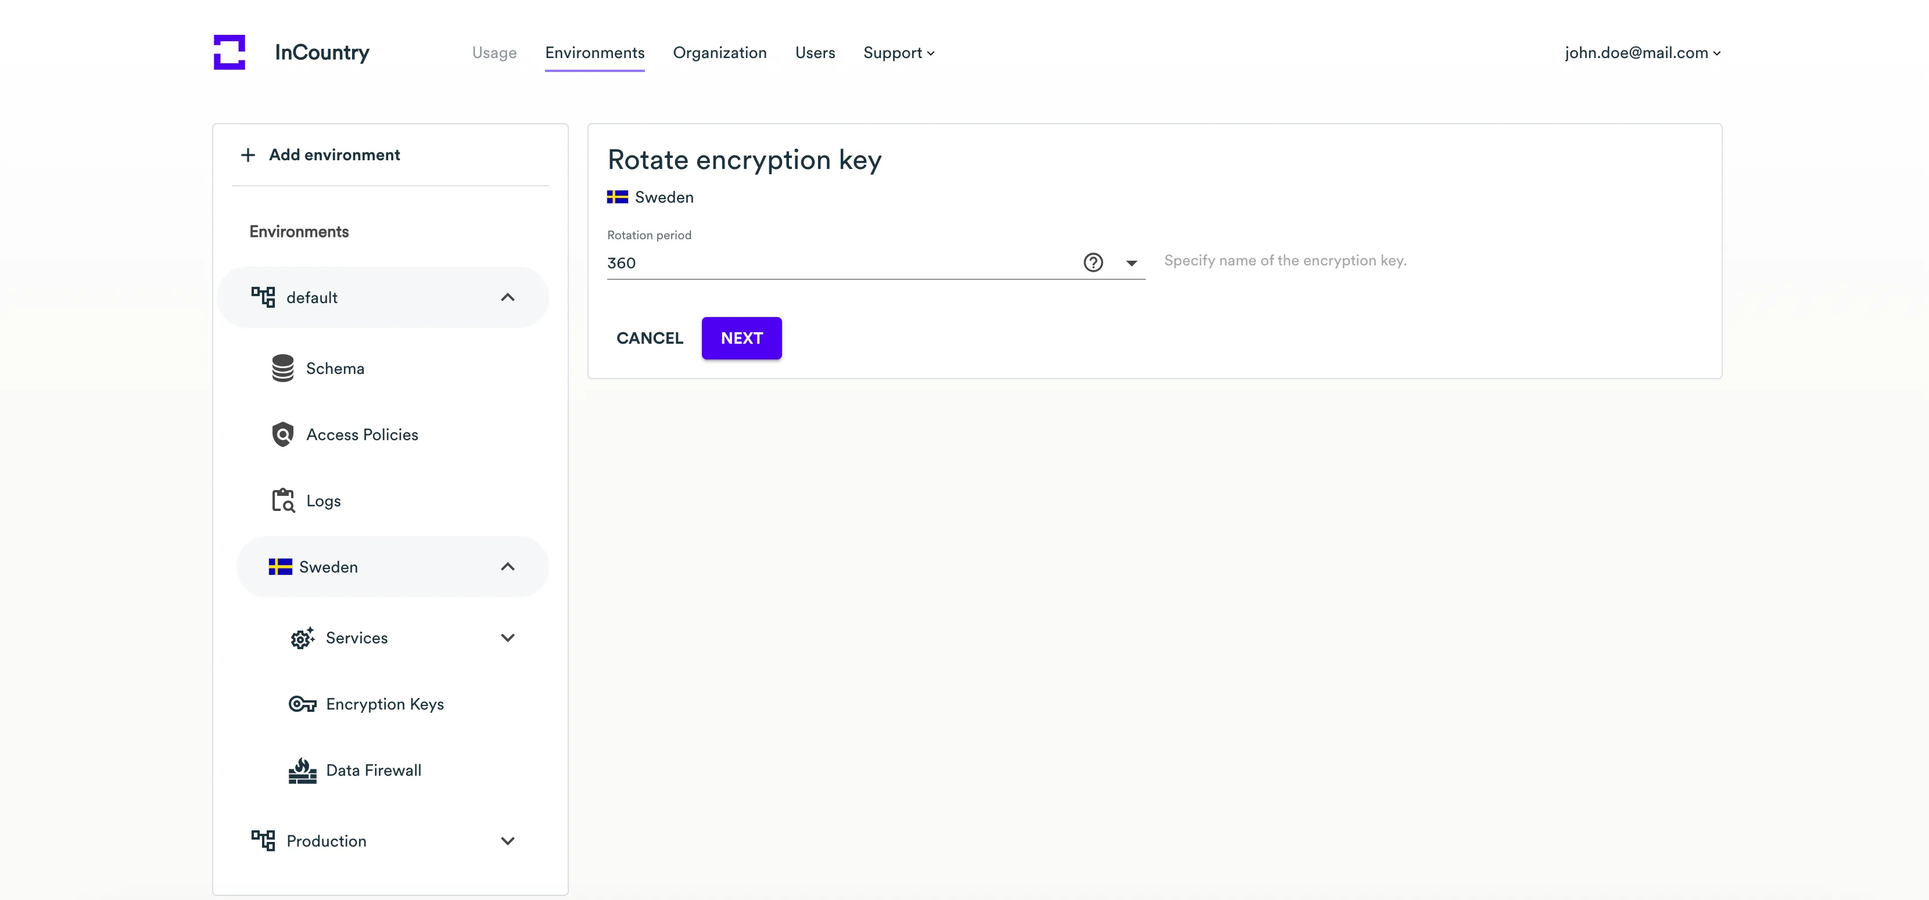Viewport: 1929px width, 900px height.
Task: Expand the Services submenu chevron
Action: (x=508, y=638)
